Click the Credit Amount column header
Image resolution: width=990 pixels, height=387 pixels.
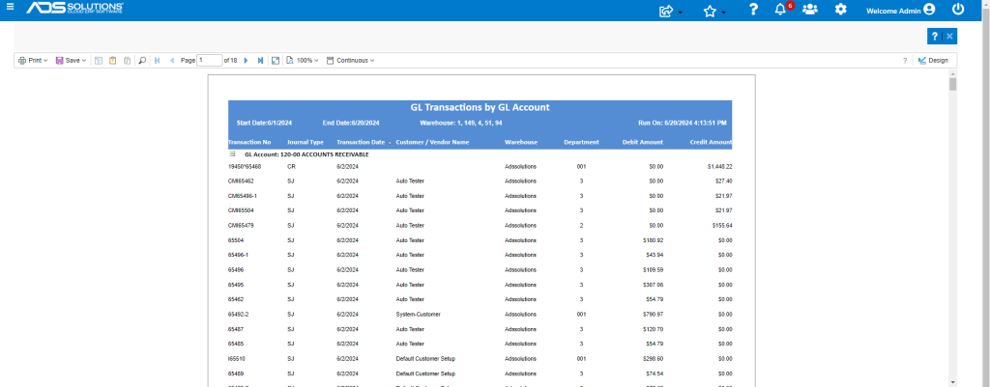tap(711, 143)
